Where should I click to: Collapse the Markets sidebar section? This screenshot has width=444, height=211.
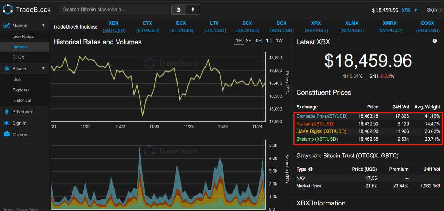43,25
